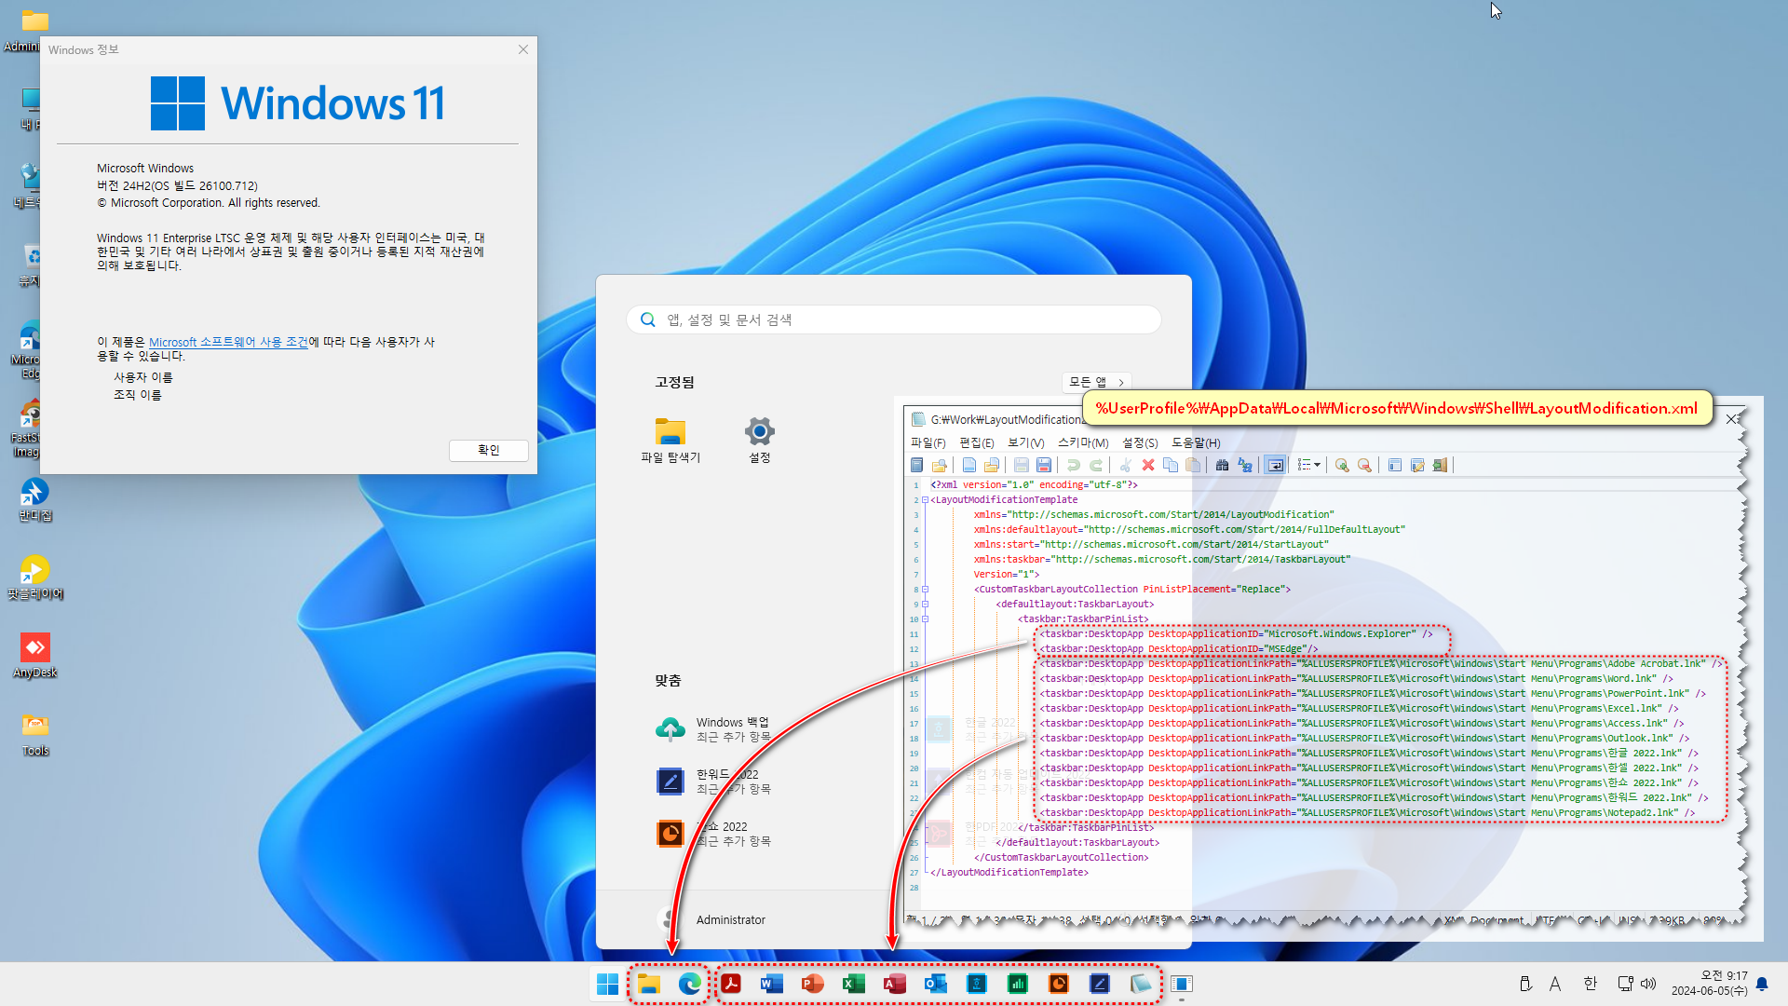1788x1006 pixels.
Task: Open the 스키마(M) menu
Action: (x=1083, y=442)
